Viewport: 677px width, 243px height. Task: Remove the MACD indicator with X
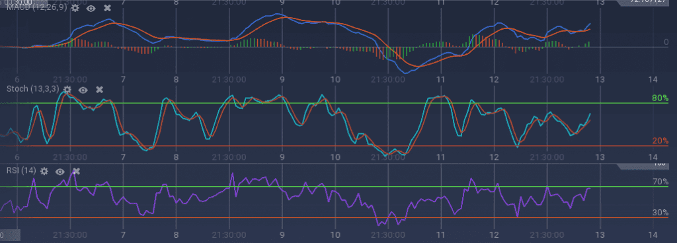108,8
